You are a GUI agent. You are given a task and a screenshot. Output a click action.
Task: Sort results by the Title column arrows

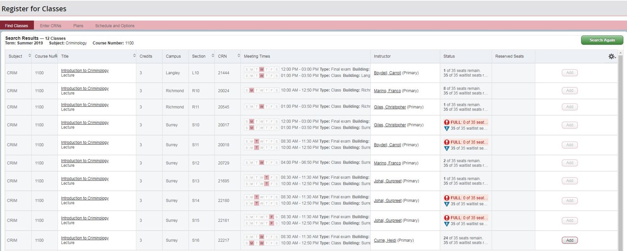coord(134,56)
